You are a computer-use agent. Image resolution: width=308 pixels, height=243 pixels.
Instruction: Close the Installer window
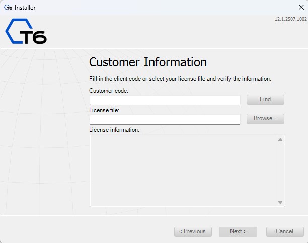click(x=301, y=7)
